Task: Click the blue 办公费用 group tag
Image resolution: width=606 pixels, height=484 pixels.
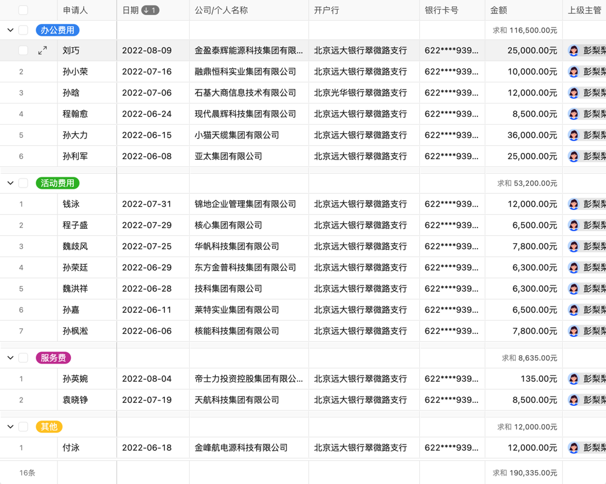Action: (58, 30)
